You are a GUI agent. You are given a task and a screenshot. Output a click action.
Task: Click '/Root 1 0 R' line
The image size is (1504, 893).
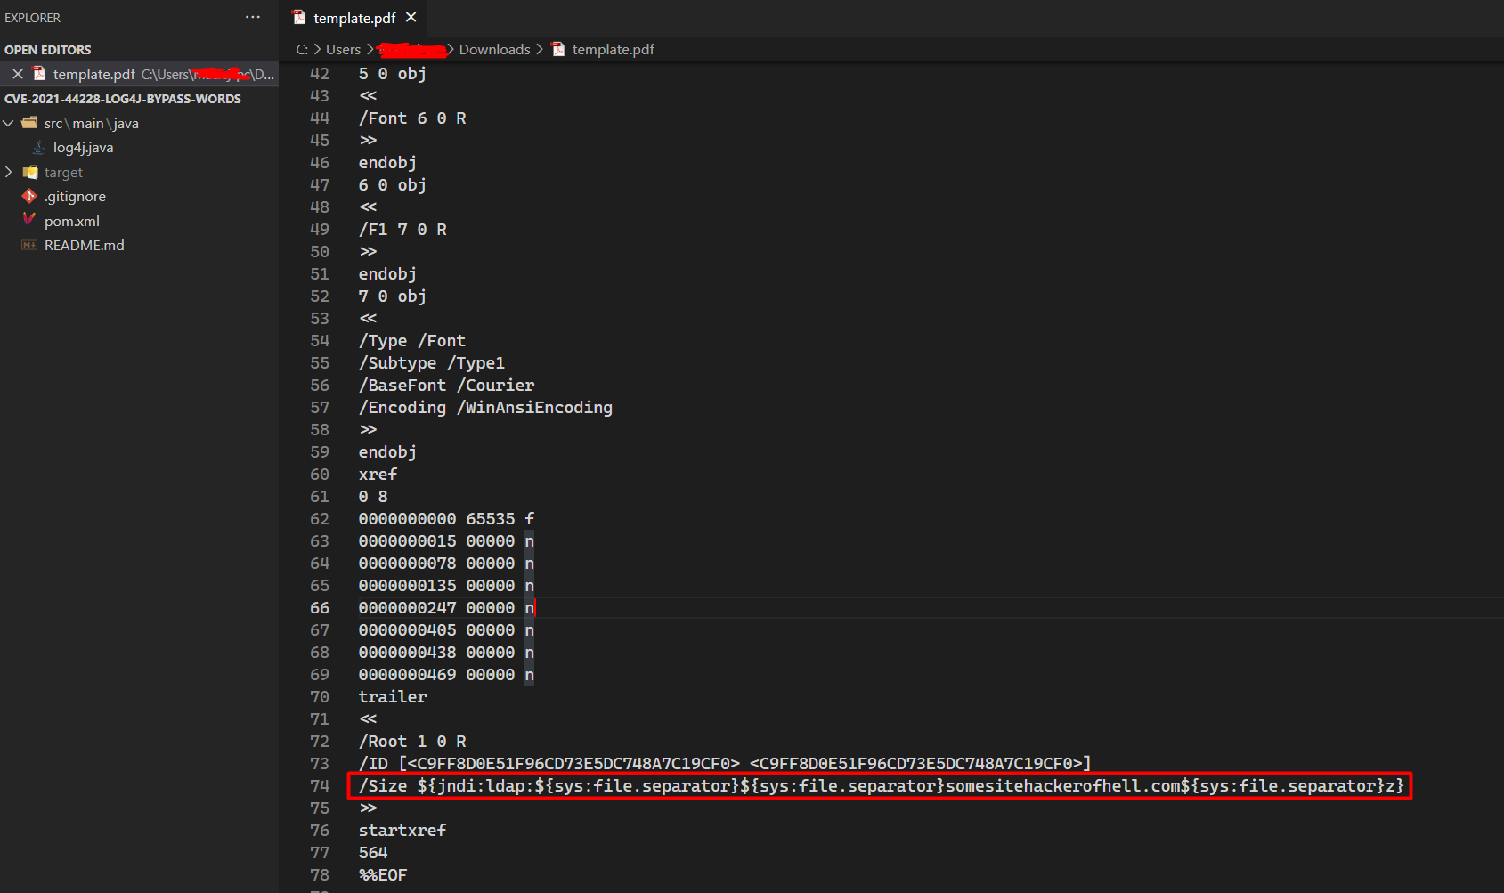(x=412, y=742)
